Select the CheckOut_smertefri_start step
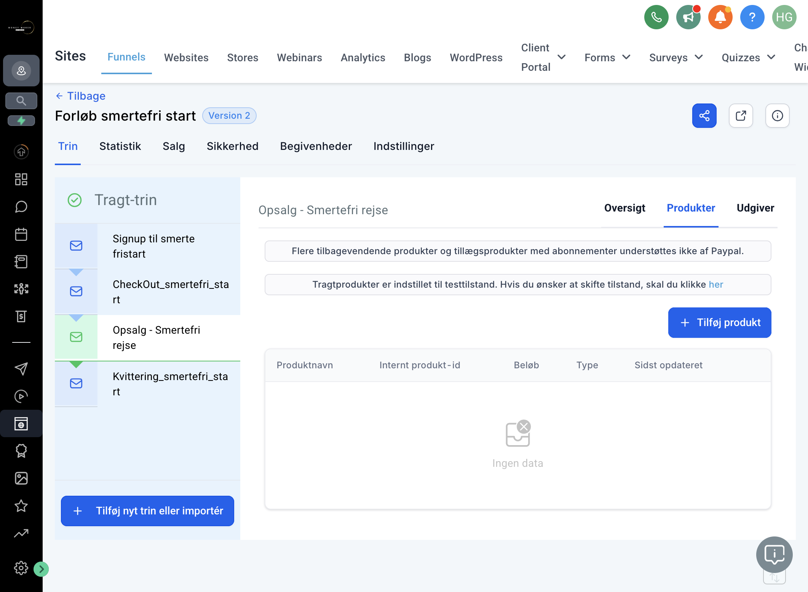 coord(147,292)
